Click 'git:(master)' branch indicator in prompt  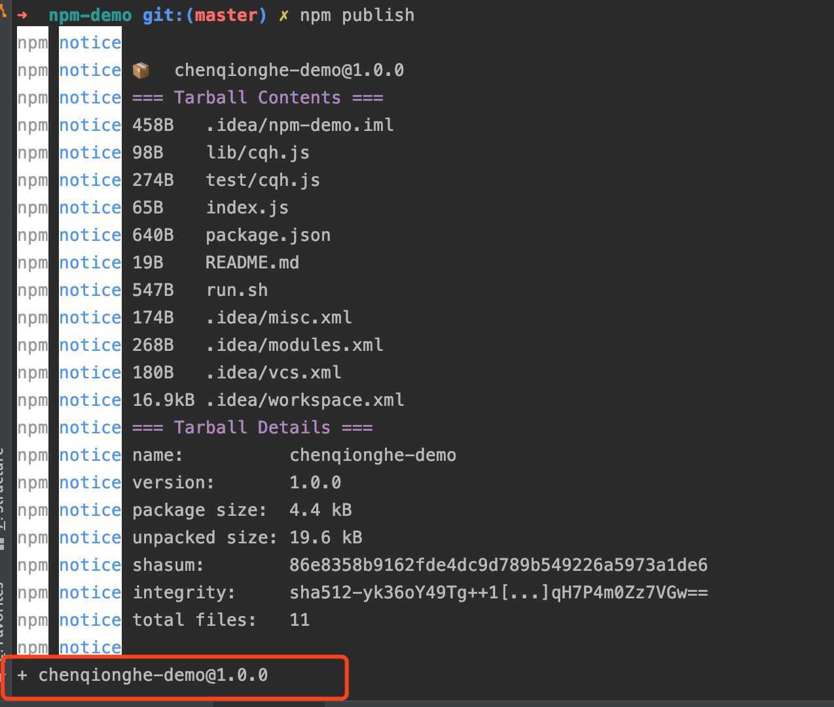click(205, 15)
